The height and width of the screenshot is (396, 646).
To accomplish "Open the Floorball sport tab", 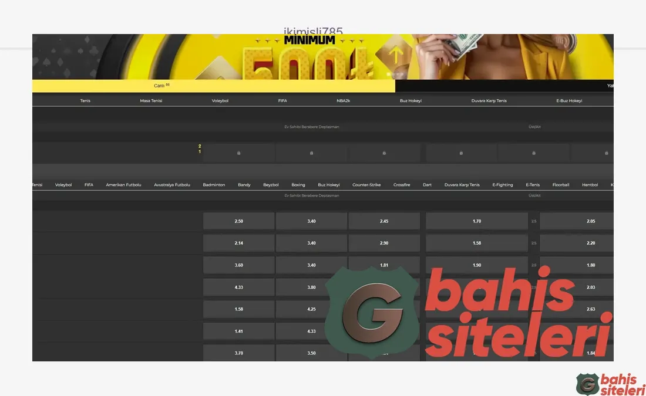I will point(561,185).
